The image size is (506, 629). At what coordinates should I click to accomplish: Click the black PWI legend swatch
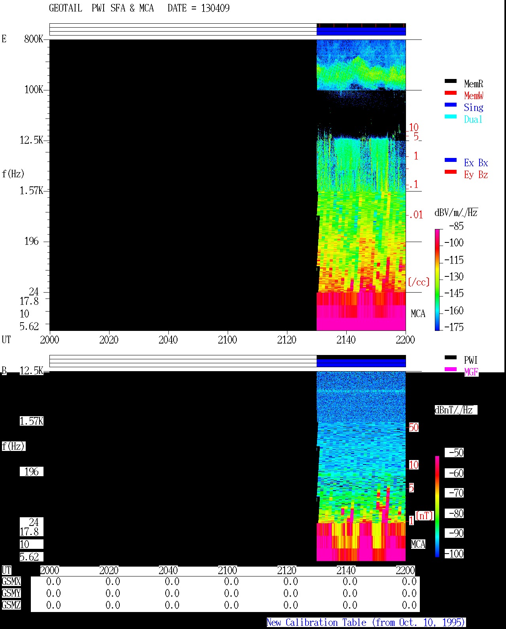coord(451,357)
